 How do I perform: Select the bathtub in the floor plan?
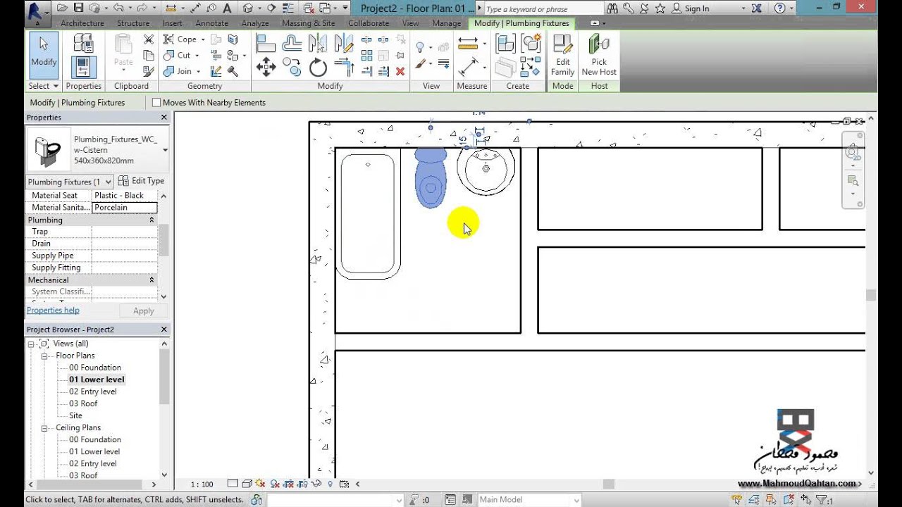[x=367, y=214]
